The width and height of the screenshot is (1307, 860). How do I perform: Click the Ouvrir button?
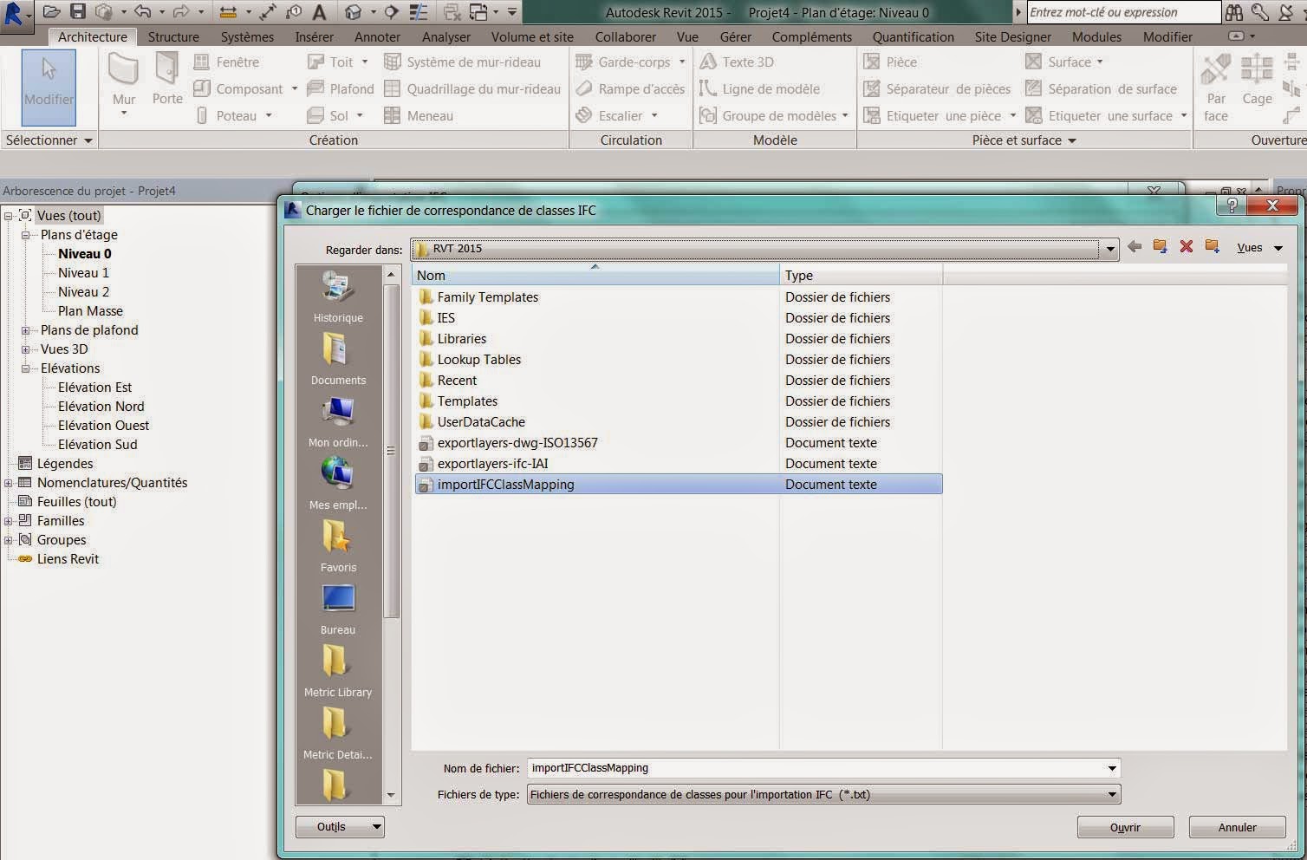tap(1125, 827)
